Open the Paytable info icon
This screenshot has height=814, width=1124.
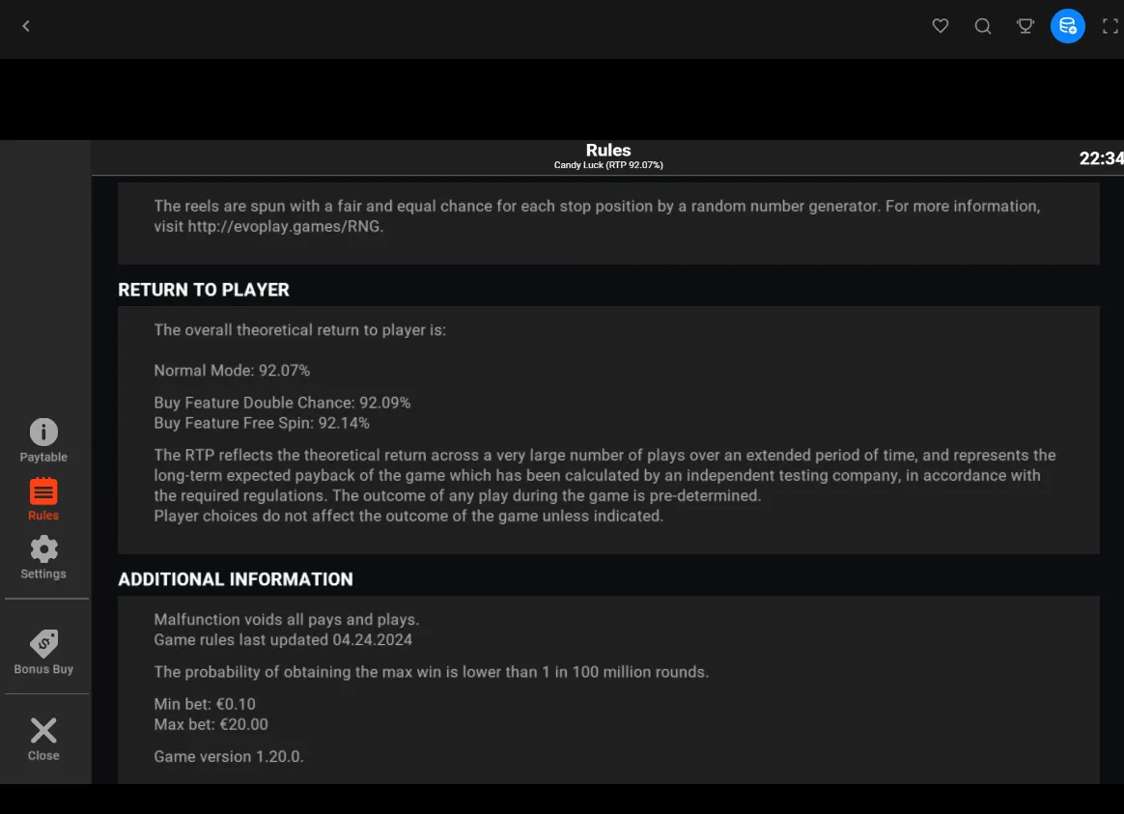43,432
